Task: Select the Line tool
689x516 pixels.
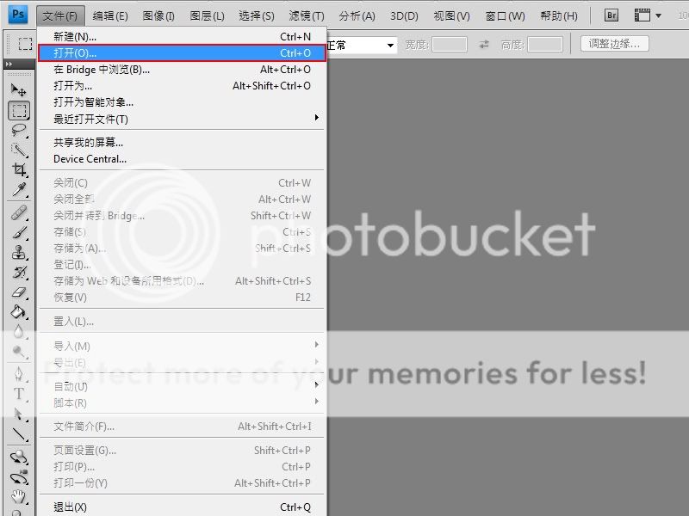Action: (x=18, y=434)
